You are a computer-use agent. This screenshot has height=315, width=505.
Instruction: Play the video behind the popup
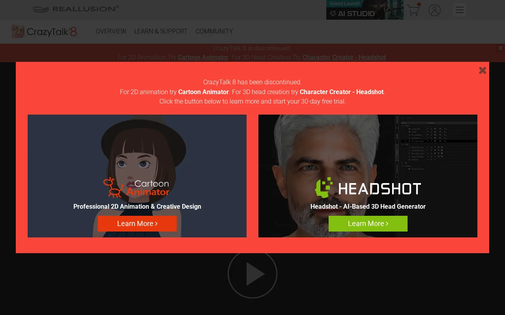coord(252,274)
